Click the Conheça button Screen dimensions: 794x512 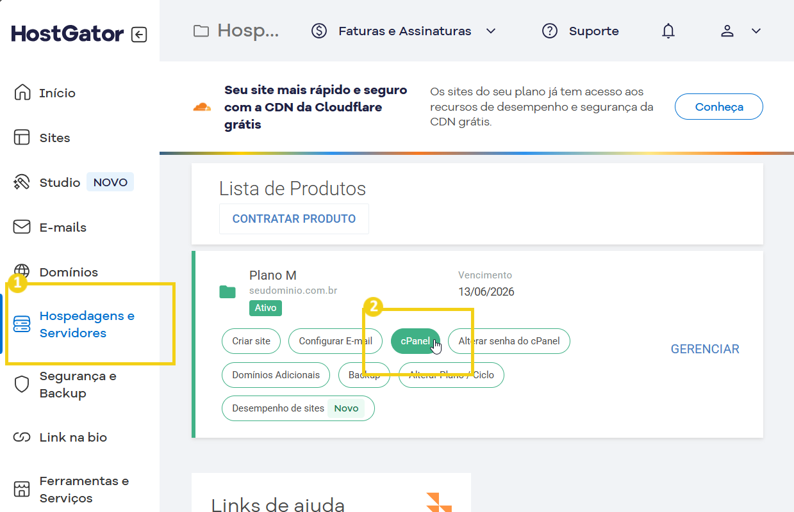click(719, 107)
